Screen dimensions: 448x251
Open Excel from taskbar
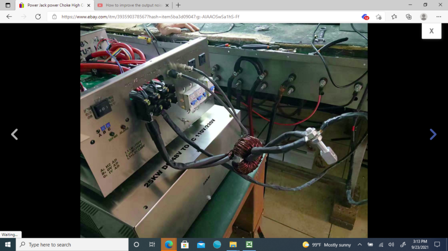point(249,244)
